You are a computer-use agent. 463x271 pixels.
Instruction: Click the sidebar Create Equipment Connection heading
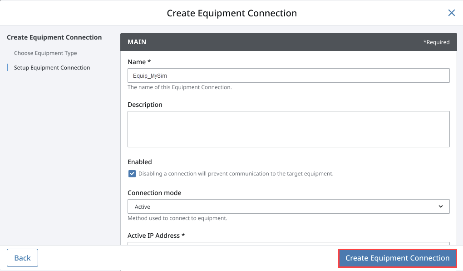[54, 38]
